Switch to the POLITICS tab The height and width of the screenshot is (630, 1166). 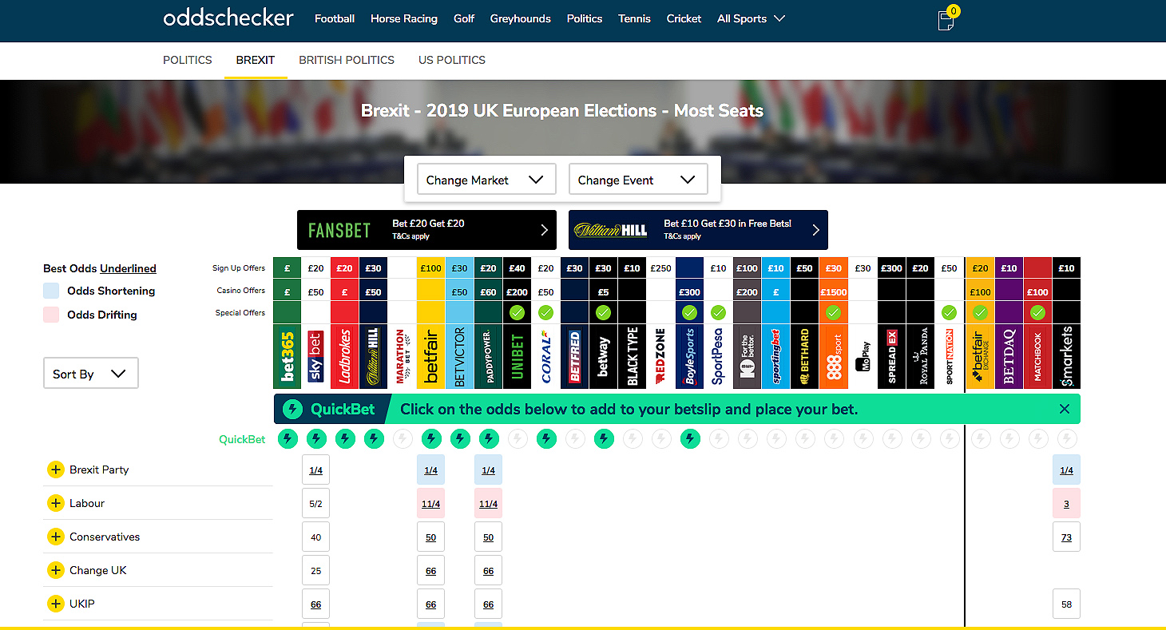click(x=188, y=60)
